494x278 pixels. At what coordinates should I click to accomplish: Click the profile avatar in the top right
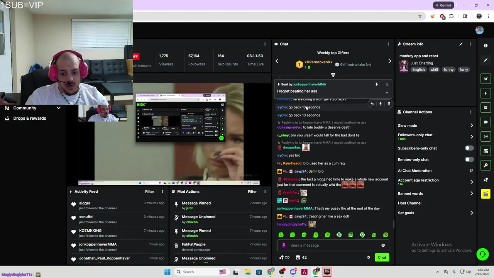tap(479, 30)
